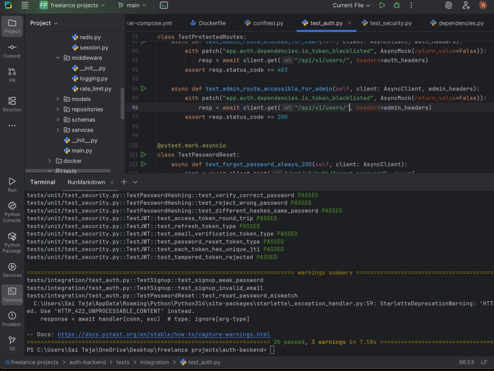494x371 pixels.
Task: Open the Structure tool window
Action: point(12,104)
